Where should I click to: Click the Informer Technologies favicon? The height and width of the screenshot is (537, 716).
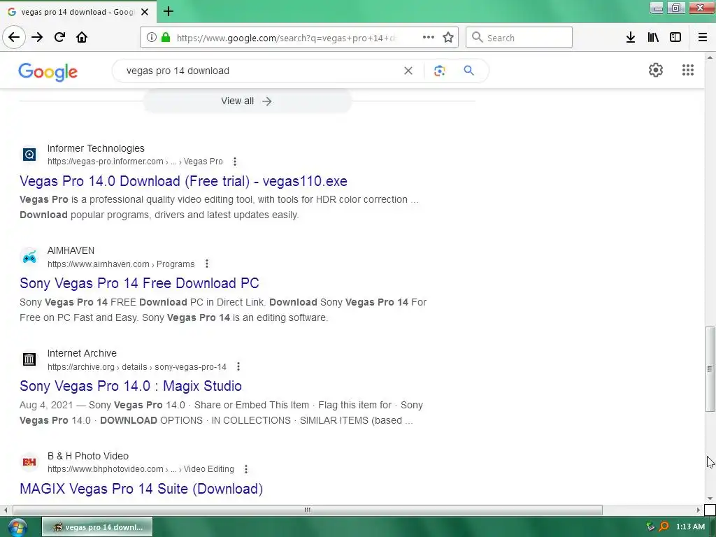pos(29,155)
